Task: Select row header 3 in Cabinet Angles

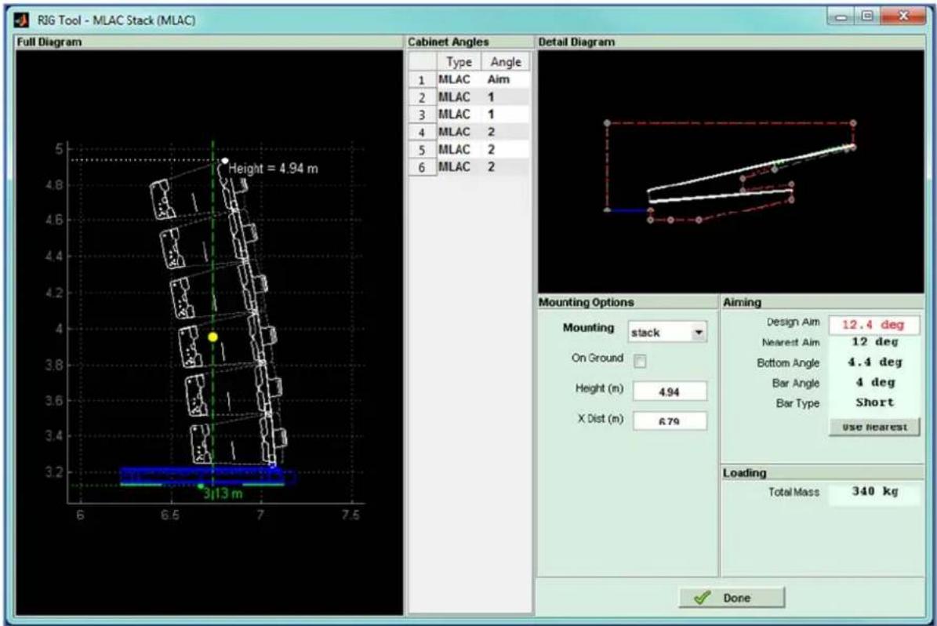Action: tap(422, 115)
